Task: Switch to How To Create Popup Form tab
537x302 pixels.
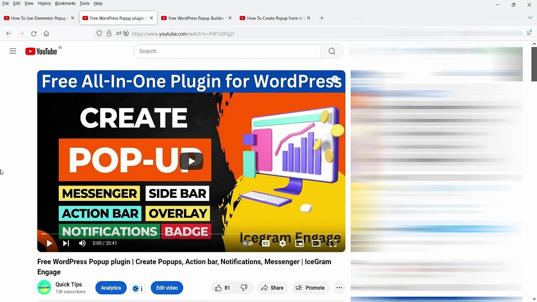Action: [x=275, y=18]
